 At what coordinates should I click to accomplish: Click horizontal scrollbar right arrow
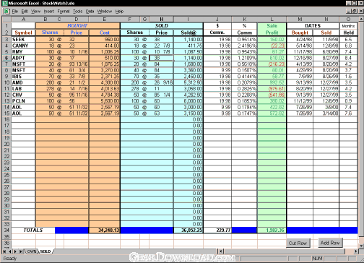[356, 251]
